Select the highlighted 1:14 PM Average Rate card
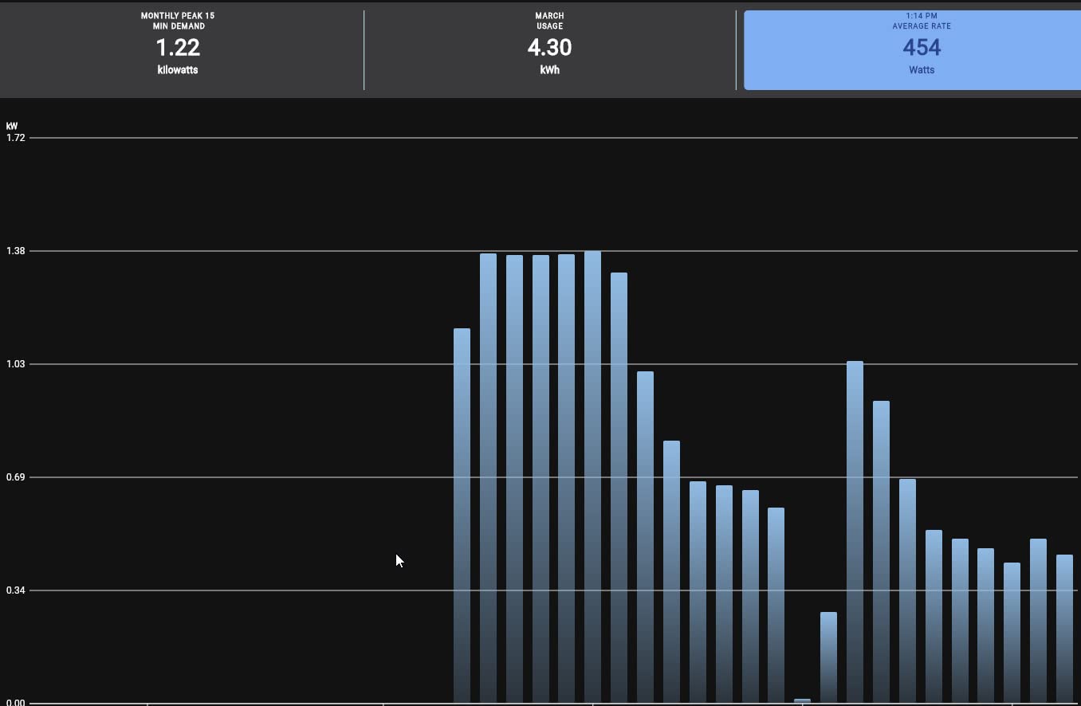 point(912,50)
